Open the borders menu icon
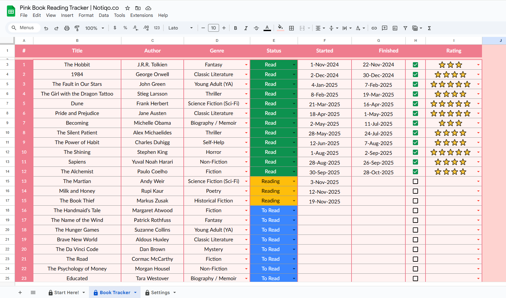The width and height of the screenshot is (506, 298). [x=291, y=28]
